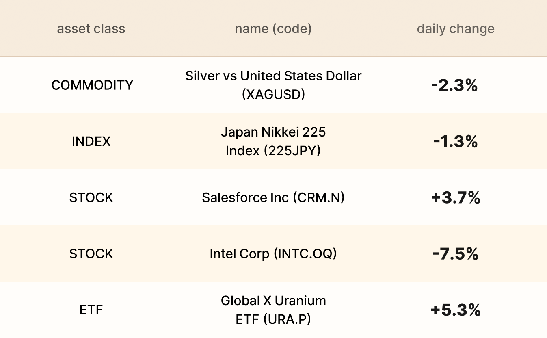Image resolution: width=547 pixels, height=338 pixels.
Task: Click the "asset class" column header
Action: click(91, 29)
